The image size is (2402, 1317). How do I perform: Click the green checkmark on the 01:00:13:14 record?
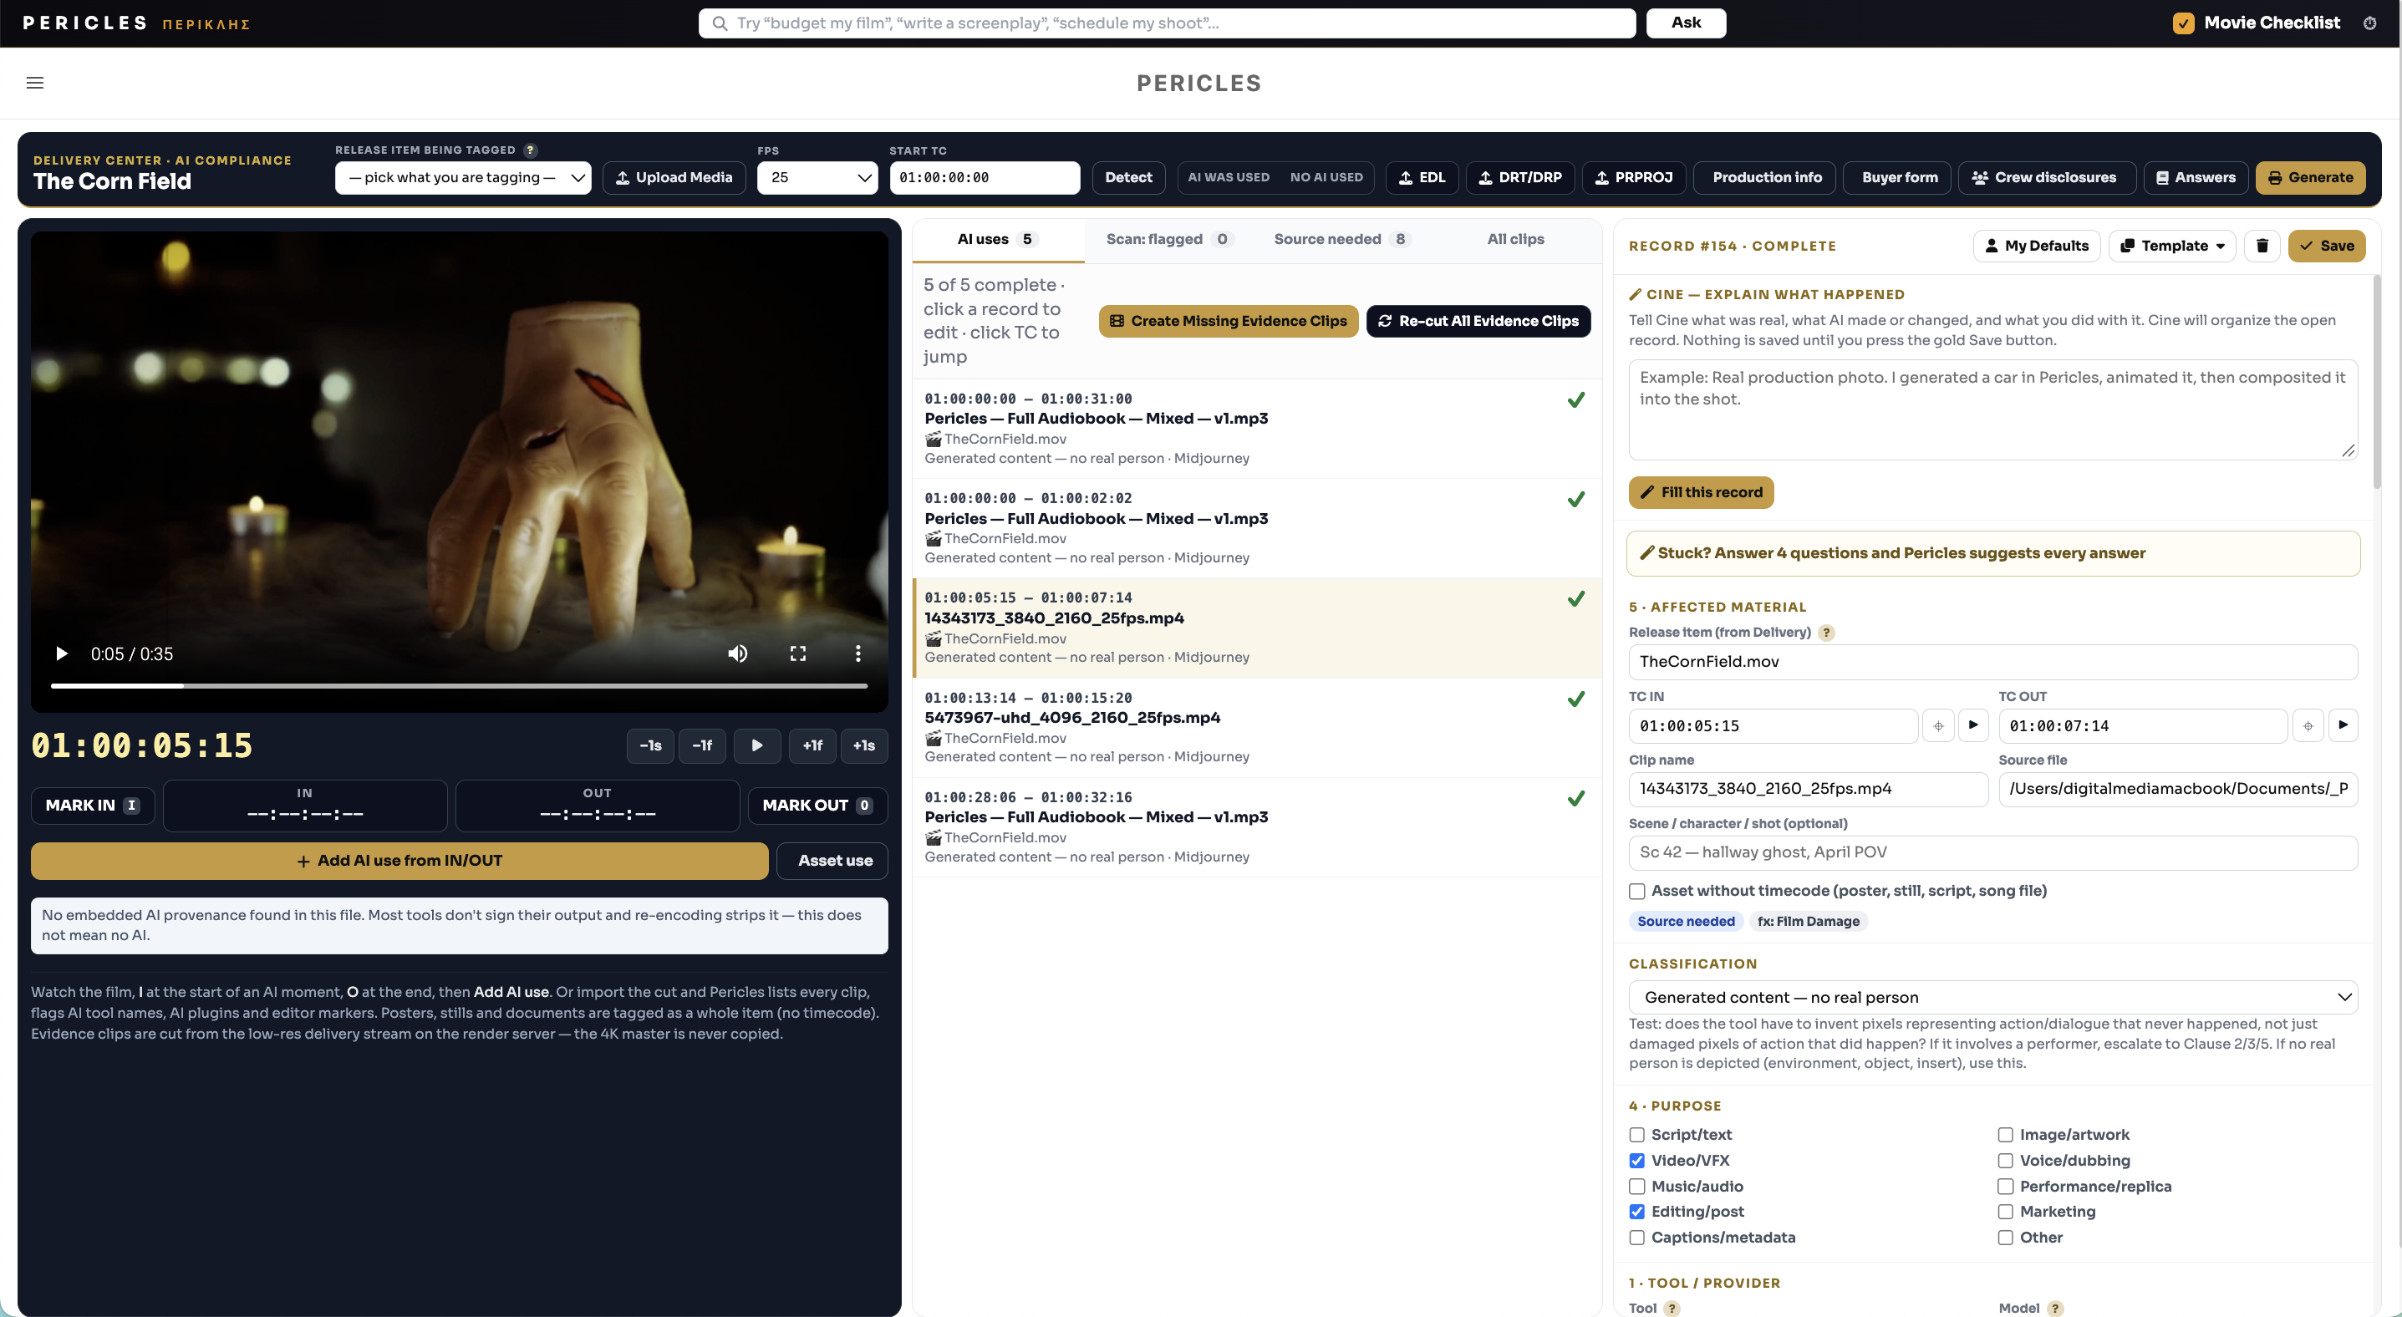click(1576, 698)
